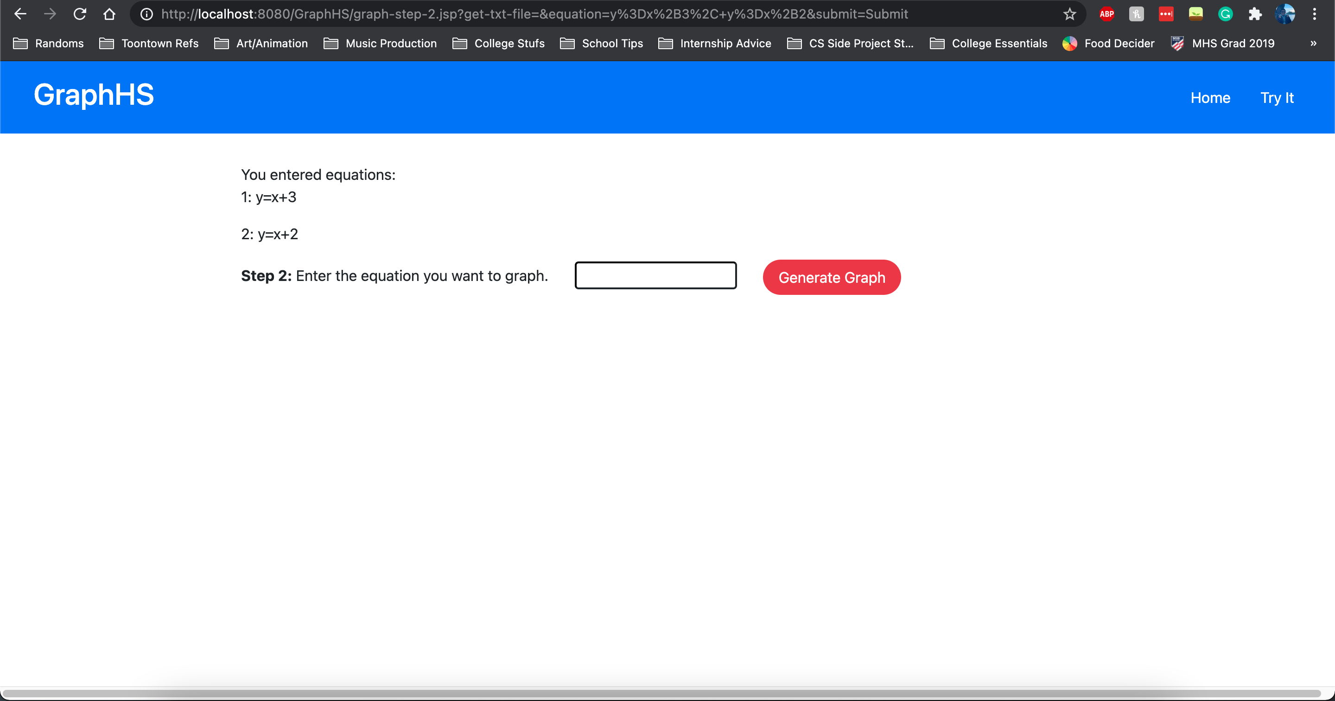Expand hidden bookmarks overflow chevron
1335x701 pixels.
click(x=1313, y=44)
